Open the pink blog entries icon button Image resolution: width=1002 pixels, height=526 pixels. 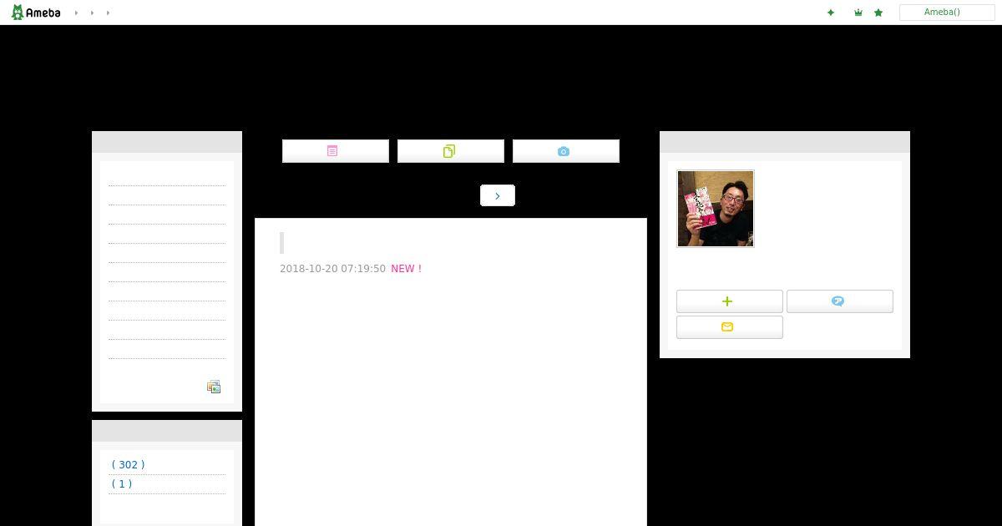[x=336, y=151]
